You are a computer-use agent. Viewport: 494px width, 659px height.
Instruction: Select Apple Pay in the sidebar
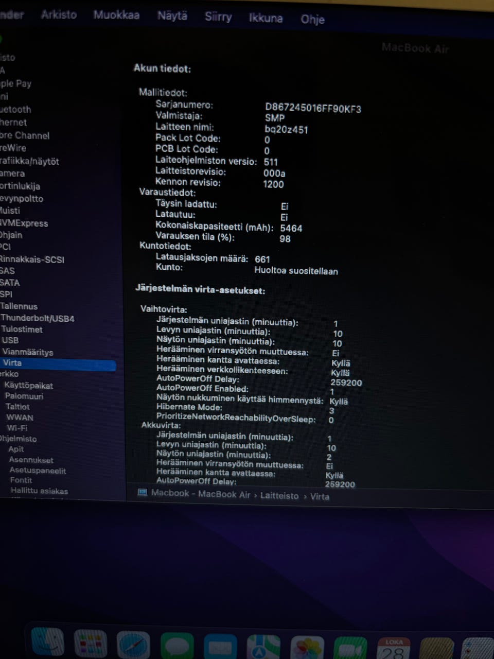point(15,83)
